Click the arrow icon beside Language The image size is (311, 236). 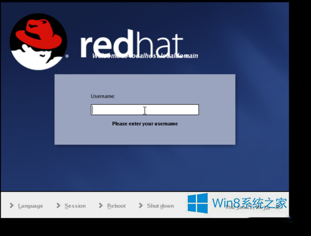(x=12, y=206)
